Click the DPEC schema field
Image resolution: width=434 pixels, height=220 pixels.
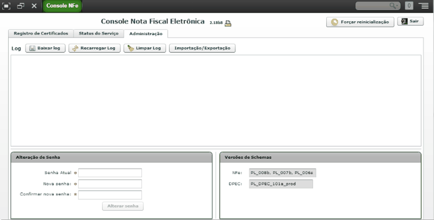pyautogui.click(x=281, y=184)
